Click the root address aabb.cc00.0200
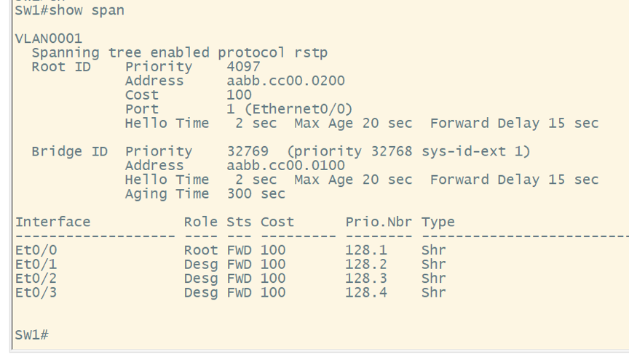Image resolution: width=629 pixels, height=357 pixels. pyautogui.click(x=285, y=81)
